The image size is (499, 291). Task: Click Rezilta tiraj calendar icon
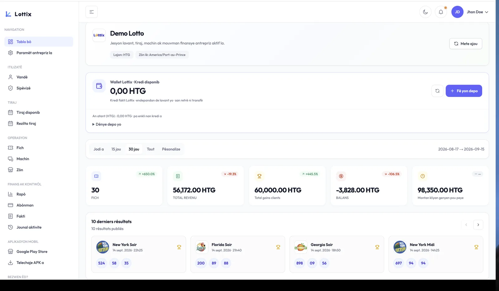pyautogui.click(x=10, y=124)
